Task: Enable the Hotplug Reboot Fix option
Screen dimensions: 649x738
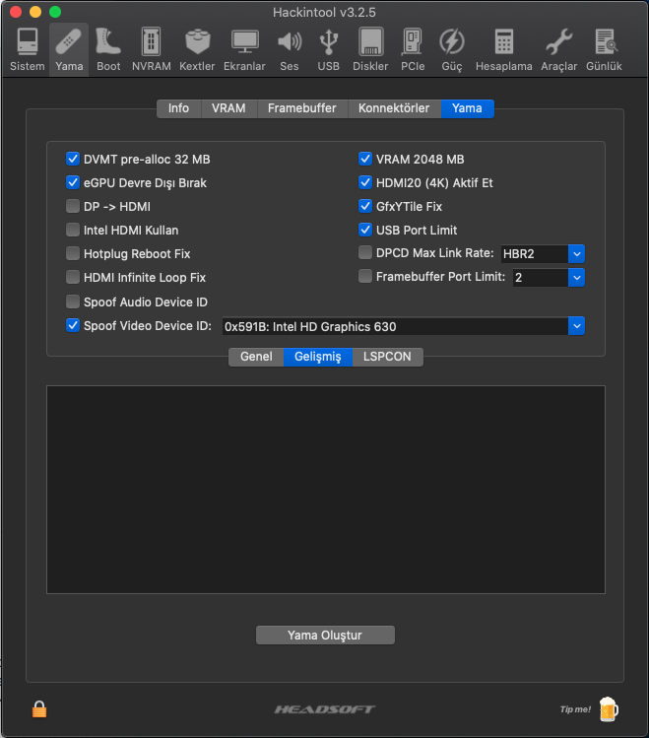Action: click(x=73, y=253)
